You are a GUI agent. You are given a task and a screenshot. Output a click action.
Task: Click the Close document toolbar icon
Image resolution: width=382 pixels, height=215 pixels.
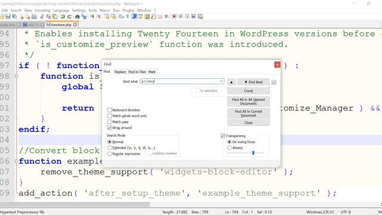[21, 17]
